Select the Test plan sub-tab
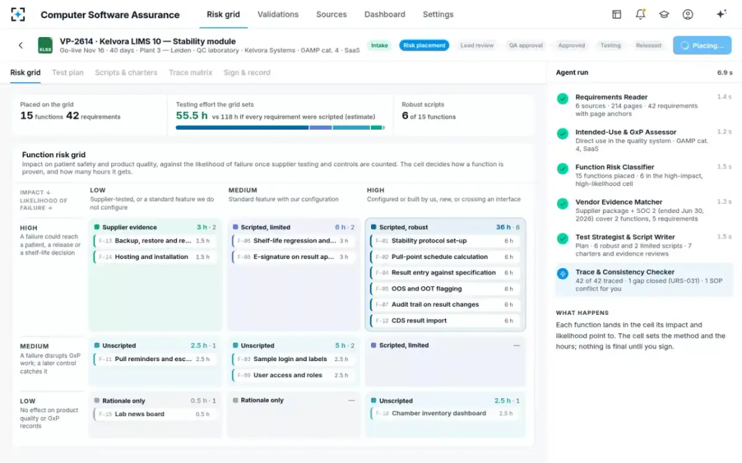This screenshot has height=463, width=742. point(67,72)
